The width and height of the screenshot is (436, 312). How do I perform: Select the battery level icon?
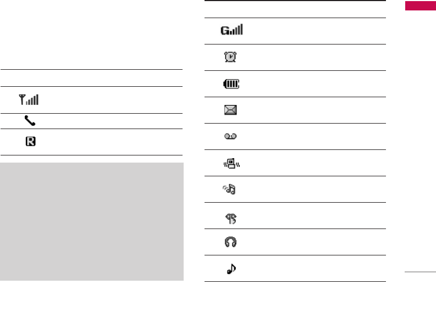(x=231, y=84)
